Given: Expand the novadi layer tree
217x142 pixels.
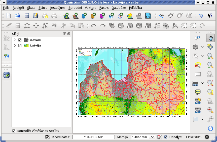Looking at the screenshot, I should (15, 40).
